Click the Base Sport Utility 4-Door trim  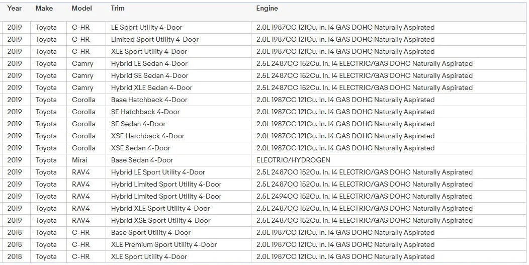click(x=151, y=233)
